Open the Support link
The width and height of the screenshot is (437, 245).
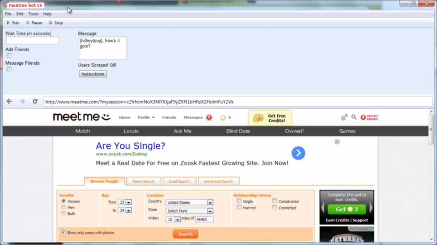[x=360, y=220]
